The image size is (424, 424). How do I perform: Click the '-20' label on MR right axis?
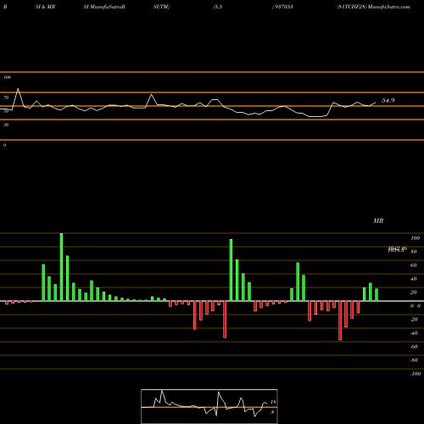(414, 320)
